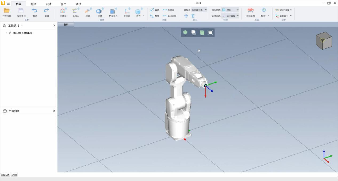
Task: Select IRB1200_5 robot in the tree
Action: (22, 33)
